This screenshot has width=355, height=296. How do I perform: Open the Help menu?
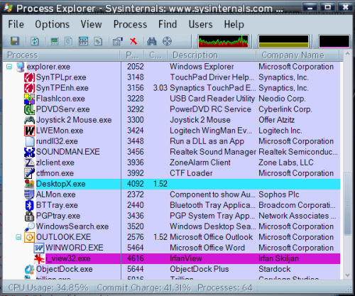coord(234,24)
